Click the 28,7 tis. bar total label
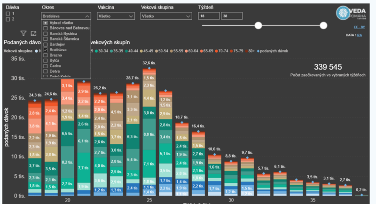Viewport: 376px width, 204px height. tap(133, 78)
